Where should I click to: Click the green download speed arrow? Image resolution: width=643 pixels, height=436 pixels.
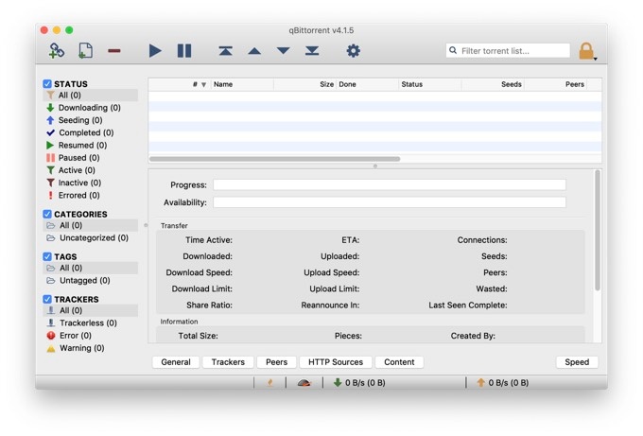tap(338, 383)
